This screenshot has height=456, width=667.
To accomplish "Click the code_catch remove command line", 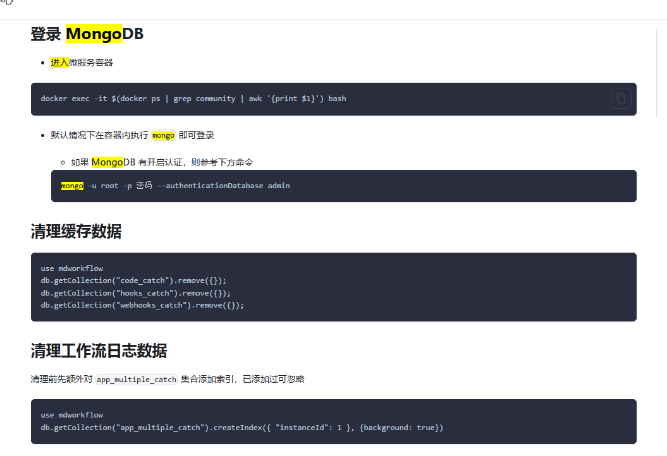I will [133, 280].
